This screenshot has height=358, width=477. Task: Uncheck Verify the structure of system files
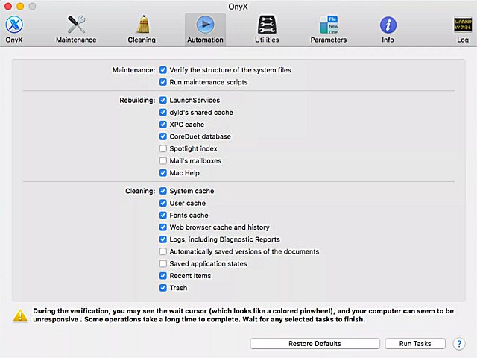[163, 70]
